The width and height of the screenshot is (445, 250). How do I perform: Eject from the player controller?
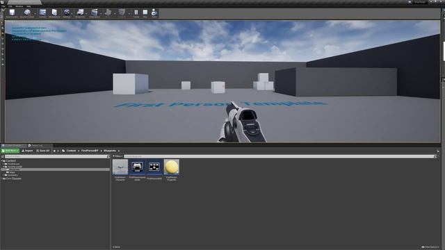[154, 12]
